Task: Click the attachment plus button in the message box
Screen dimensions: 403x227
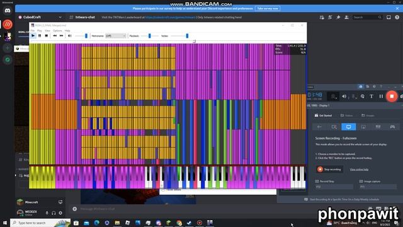Action: [74, 209]
